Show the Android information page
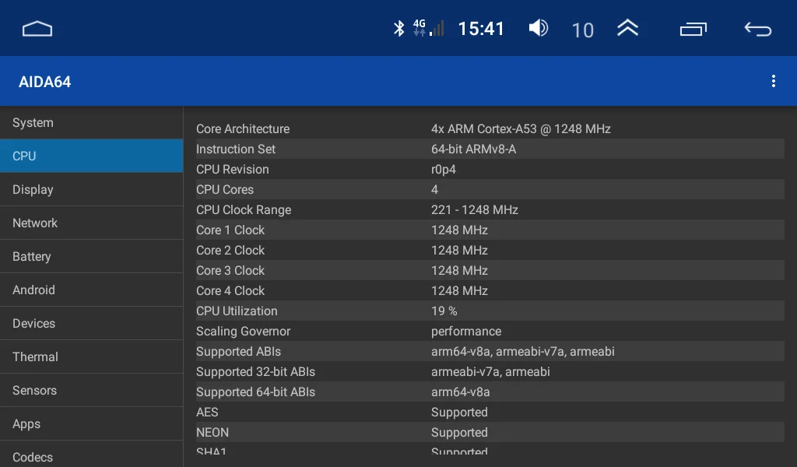 click(x=91, y=290)
